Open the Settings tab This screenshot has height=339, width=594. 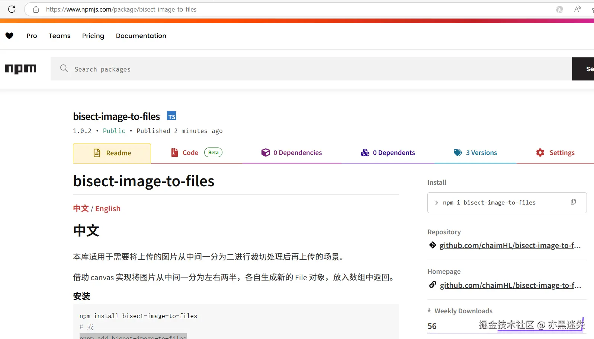click(x=555, y=153)
